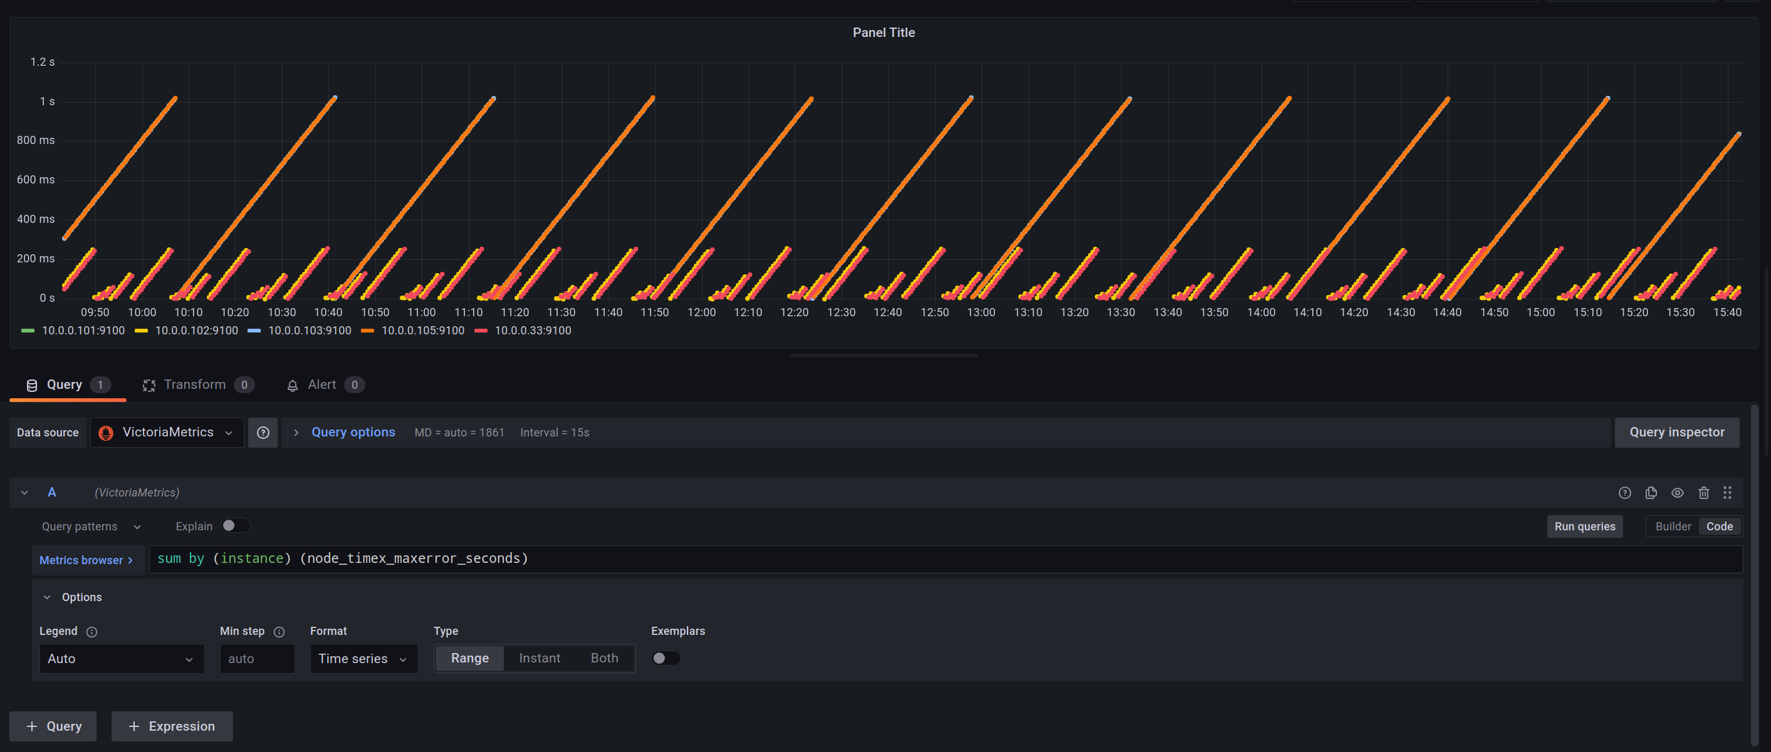Click the VictoriaMetrics flame data source icon
Viewport: 1771px width, 752px height.
[105, 432]
